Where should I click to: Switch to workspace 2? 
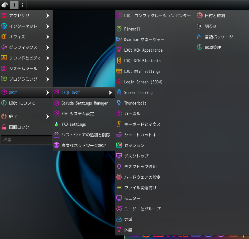coord(22,5)
